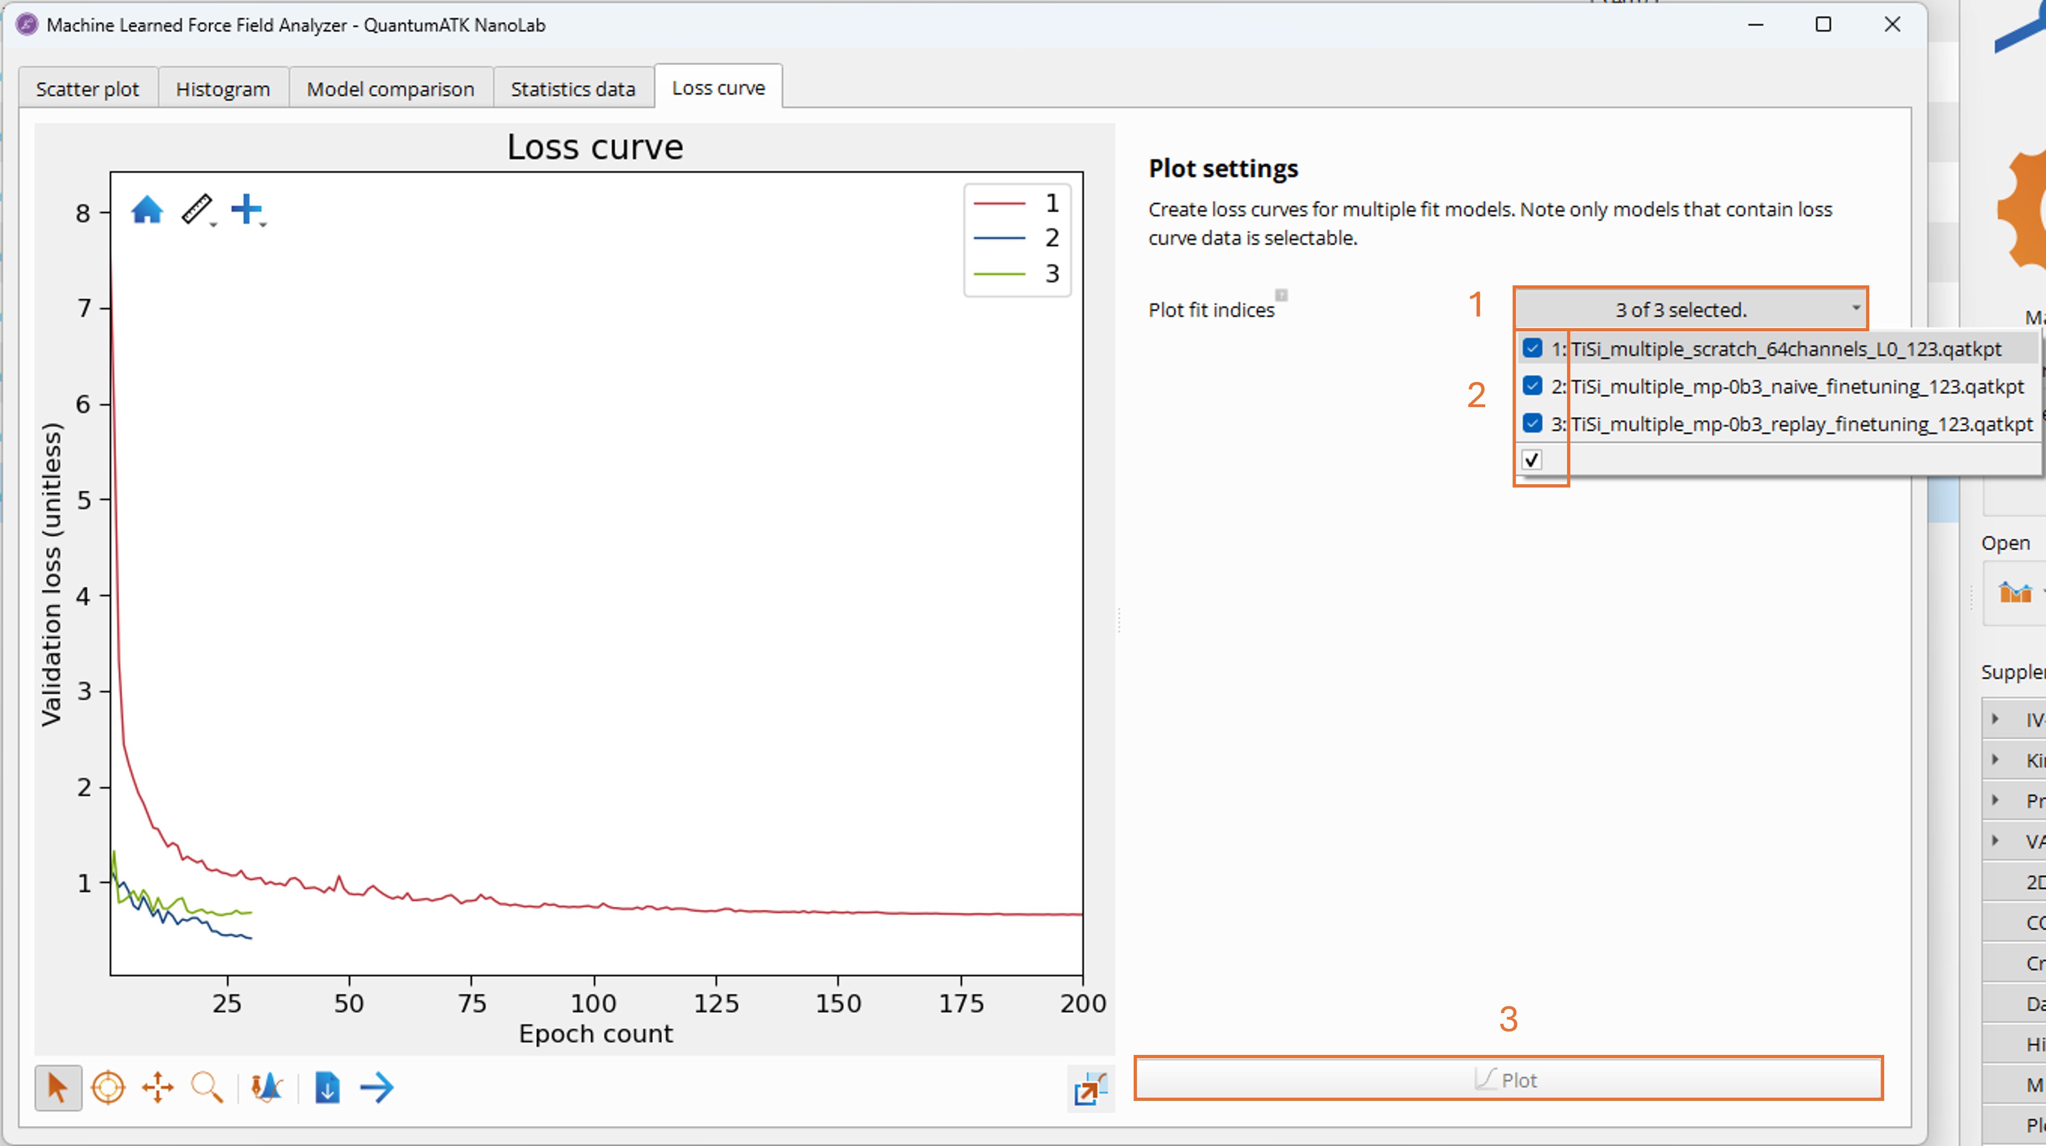Open the Statistics data tab
The height and width of the screenshot is (1146, 2046).
click(573, 89)
